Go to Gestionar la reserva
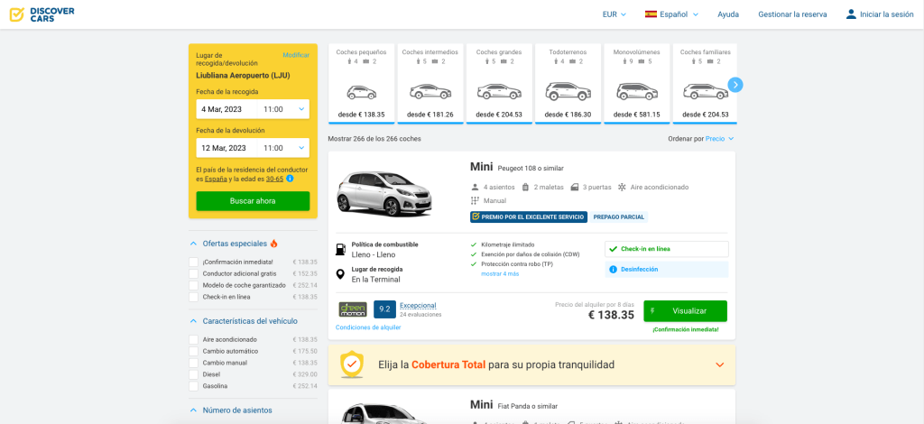The width and height of the screenshot is (924, 424). [x=791, y=14]
